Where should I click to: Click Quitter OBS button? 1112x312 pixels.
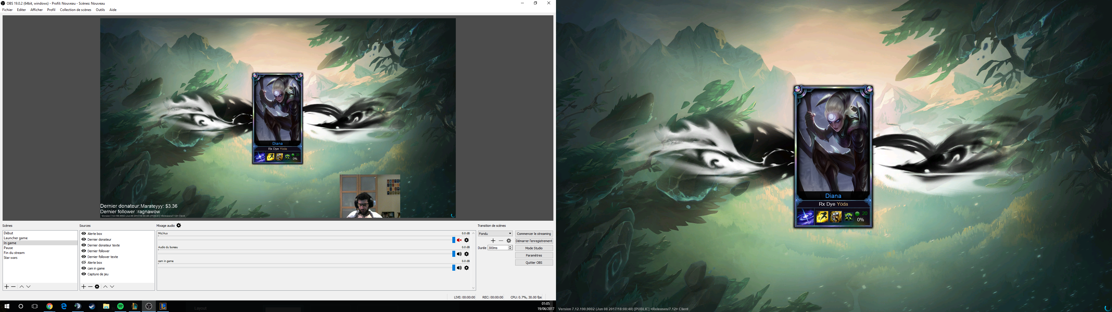tap(534, 262)
